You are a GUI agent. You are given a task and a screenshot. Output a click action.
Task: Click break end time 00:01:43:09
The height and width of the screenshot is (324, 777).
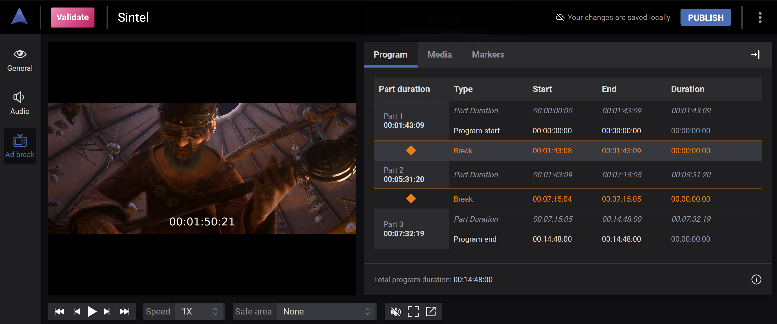coord(621,151)
